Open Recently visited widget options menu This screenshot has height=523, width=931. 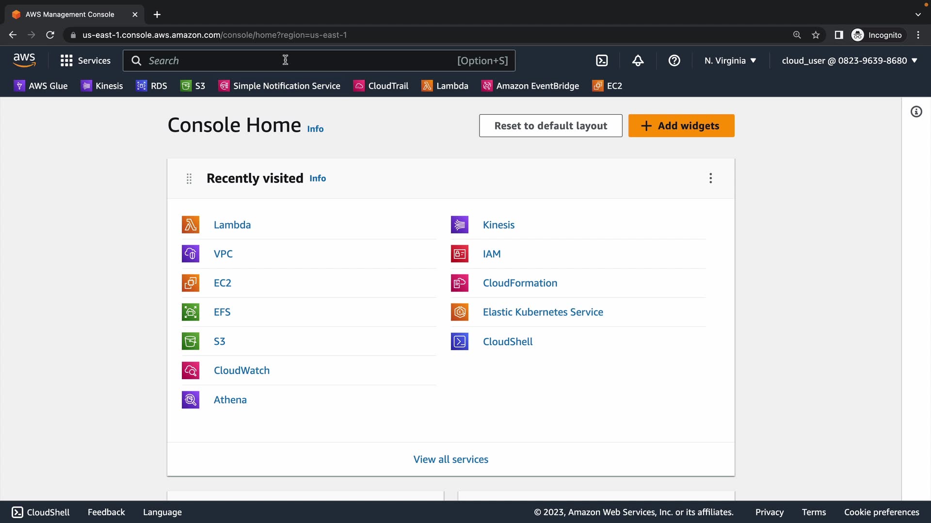coord(710,178)
